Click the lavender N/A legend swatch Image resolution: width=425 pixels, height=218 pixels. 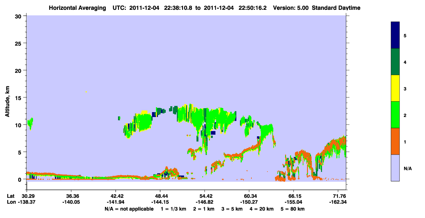395,168
